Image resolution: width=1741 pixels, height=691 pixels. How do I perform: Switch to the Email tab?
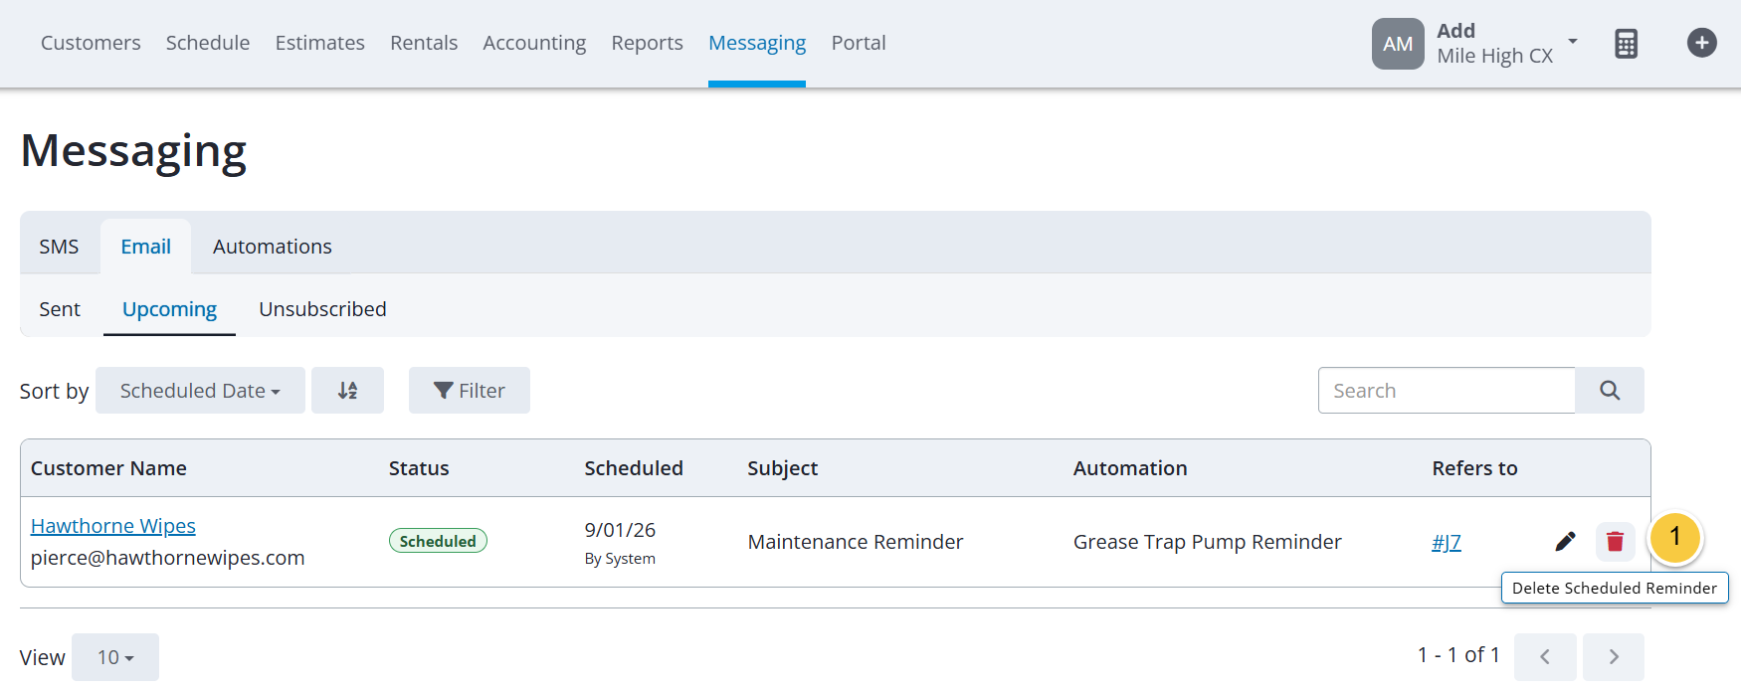tap(145, 247)
